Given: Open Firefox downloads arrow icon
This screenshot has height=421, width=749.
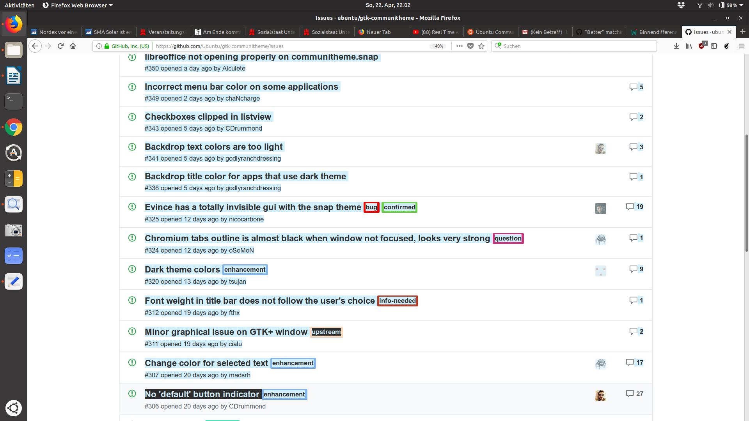Looking at the screenshot, I should pos(676,46).
